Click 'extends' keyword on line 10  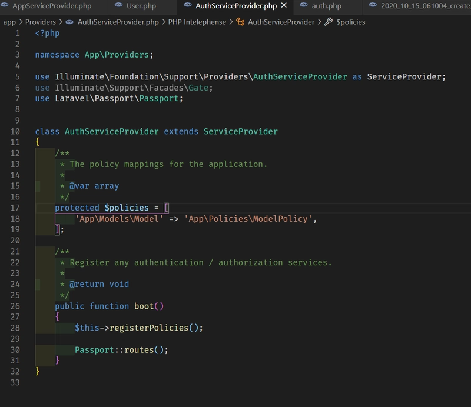coord(181,132)
